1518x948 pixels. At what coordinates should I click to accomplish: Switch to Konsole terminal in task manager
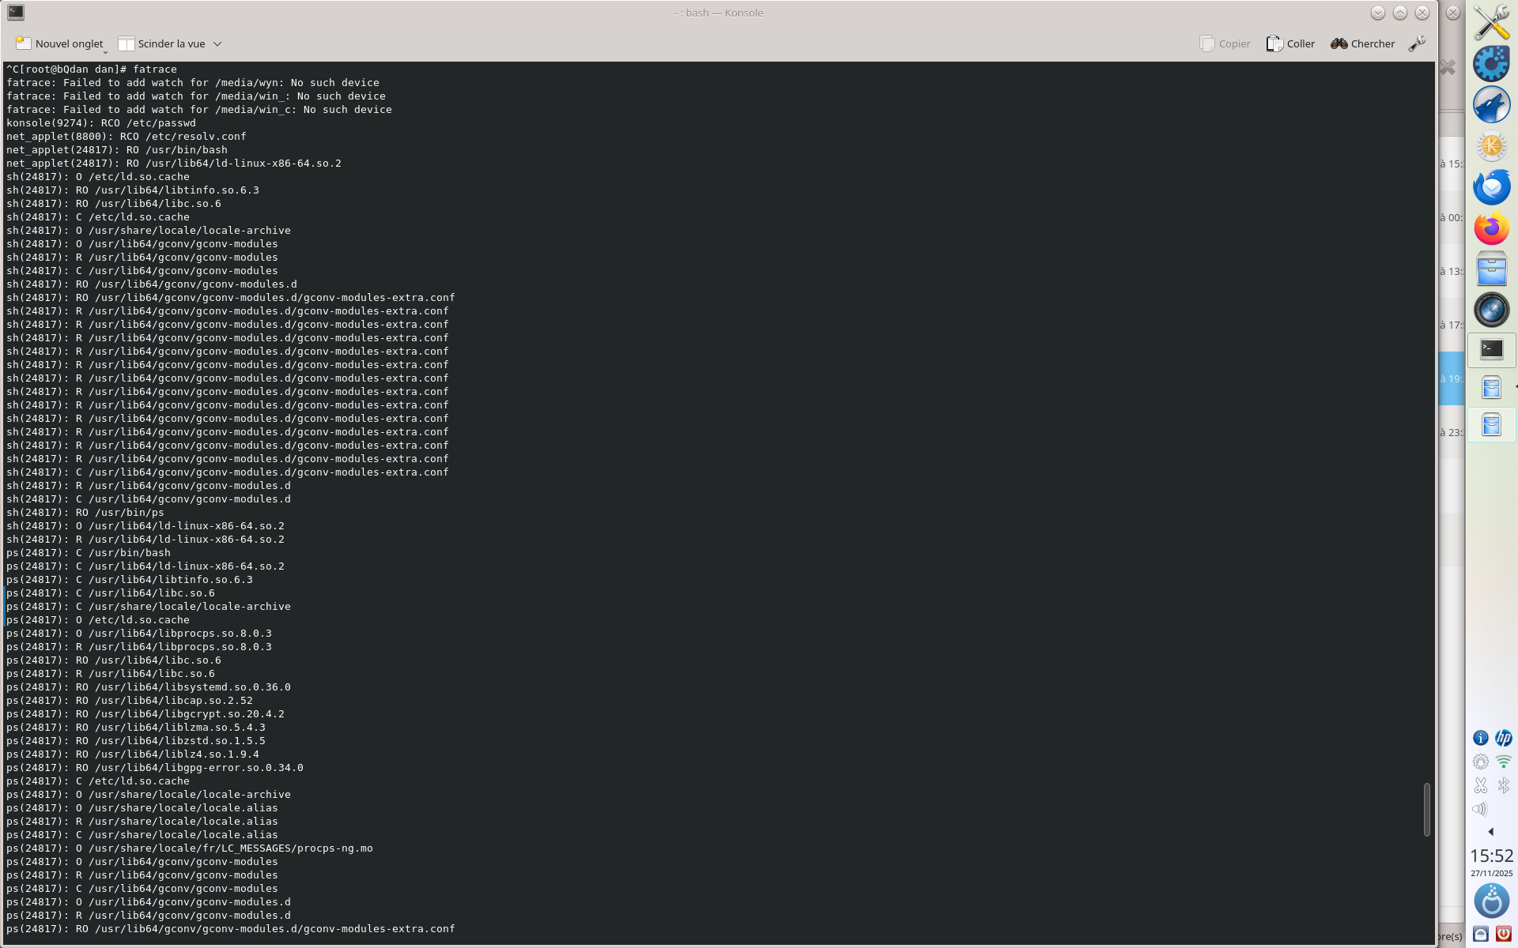point(1491,350)
